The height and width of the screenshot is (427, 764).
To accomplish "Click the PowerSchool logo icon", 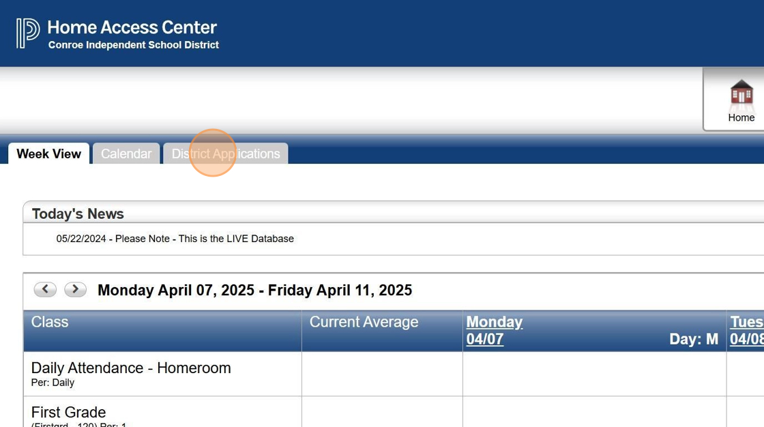I will [28, 33].
